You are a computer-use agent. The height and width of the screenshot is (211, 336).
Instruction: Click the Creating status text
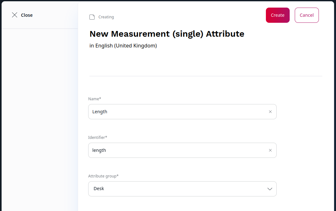[x=106, y=17]
